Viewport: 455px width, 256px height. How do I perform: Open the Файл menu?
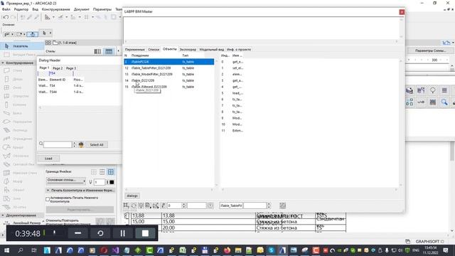tap(6, 9)
